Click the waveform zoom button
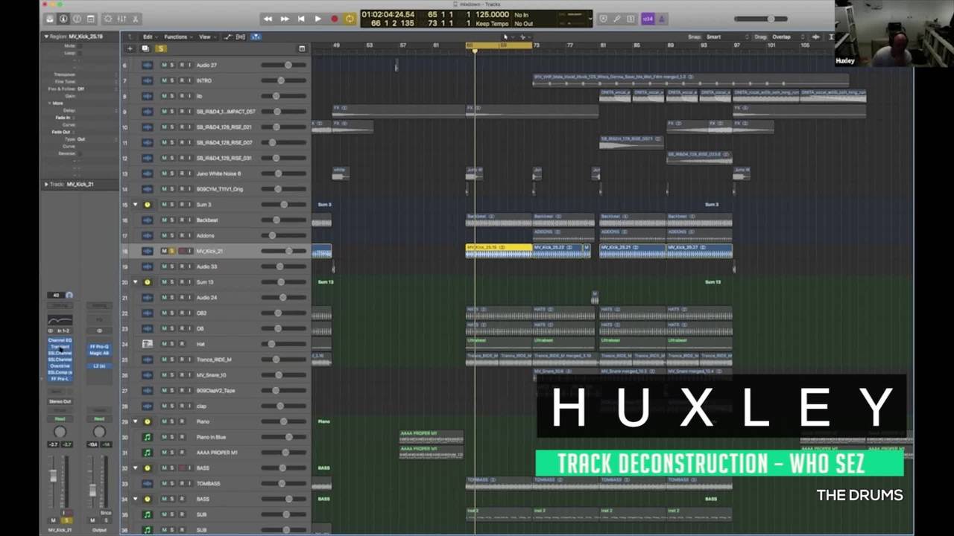 click(x=816, y=36)
